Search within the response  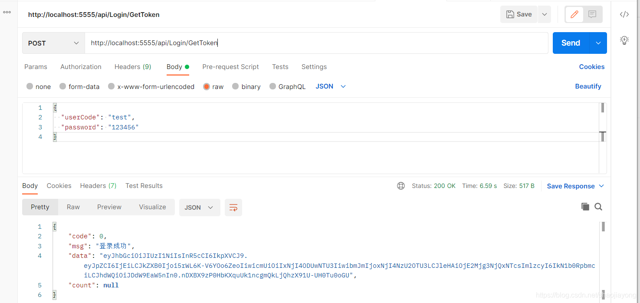[x=598, y=207]
